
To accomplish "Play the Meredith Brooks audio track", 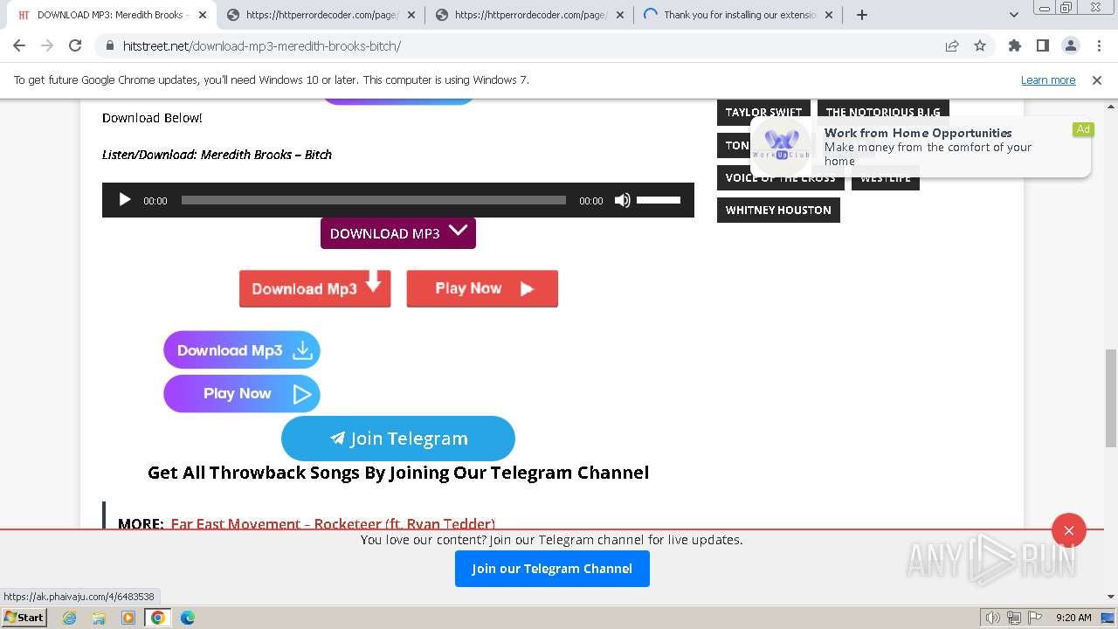I will click(x=124, y=200).
